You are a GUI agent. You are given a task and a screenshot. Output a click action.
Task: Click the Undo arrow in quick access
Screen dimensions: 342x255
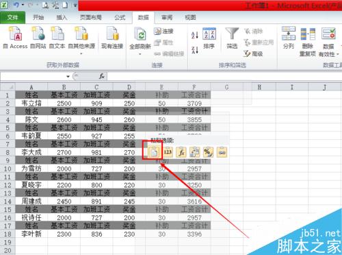pos(16,5)
